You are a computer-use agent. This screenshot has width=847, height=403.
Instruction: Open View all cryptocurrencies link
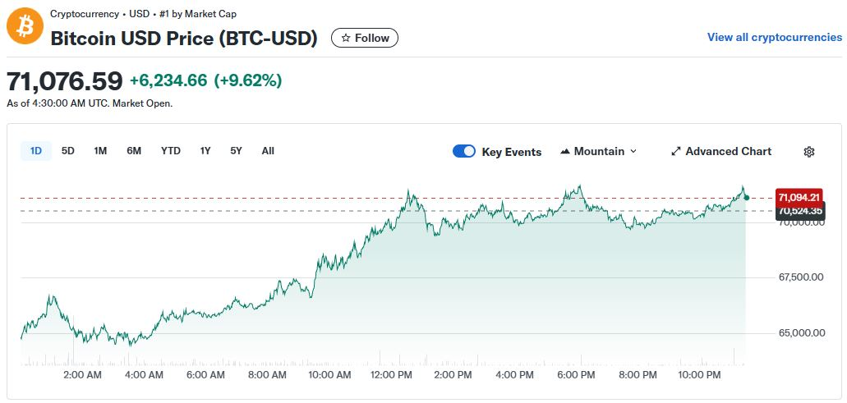pos(774,38)
